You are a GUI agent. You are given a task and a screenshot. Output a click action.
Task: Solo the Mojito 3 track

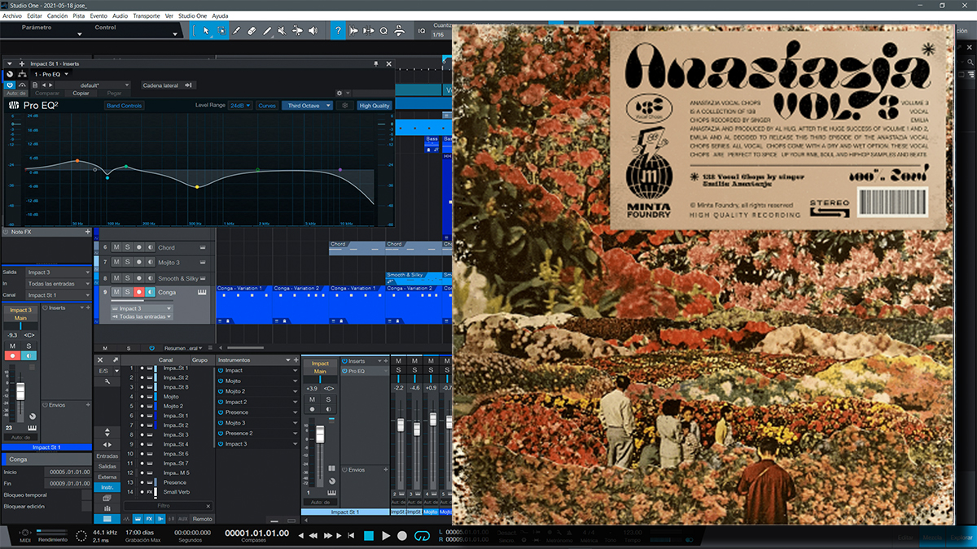[127, 262]
